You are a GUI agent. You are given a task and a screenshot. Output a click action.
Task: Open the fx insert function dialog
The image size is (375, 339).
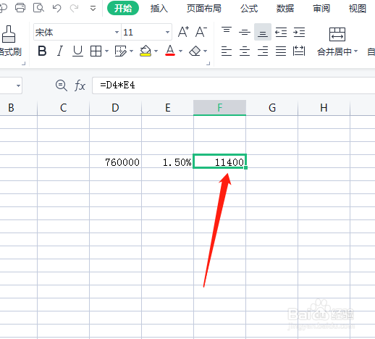80,85
